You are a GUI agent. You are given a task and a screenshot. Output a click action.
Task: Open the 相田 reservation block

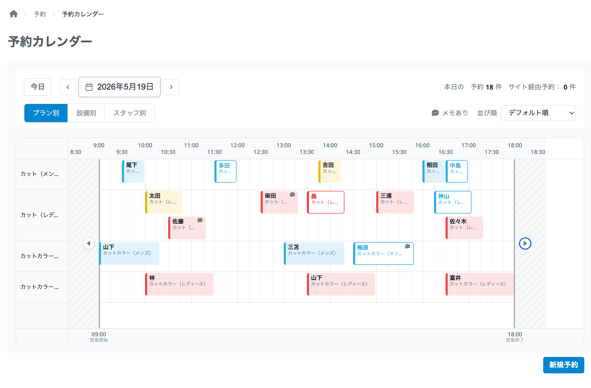click(433, 171)
